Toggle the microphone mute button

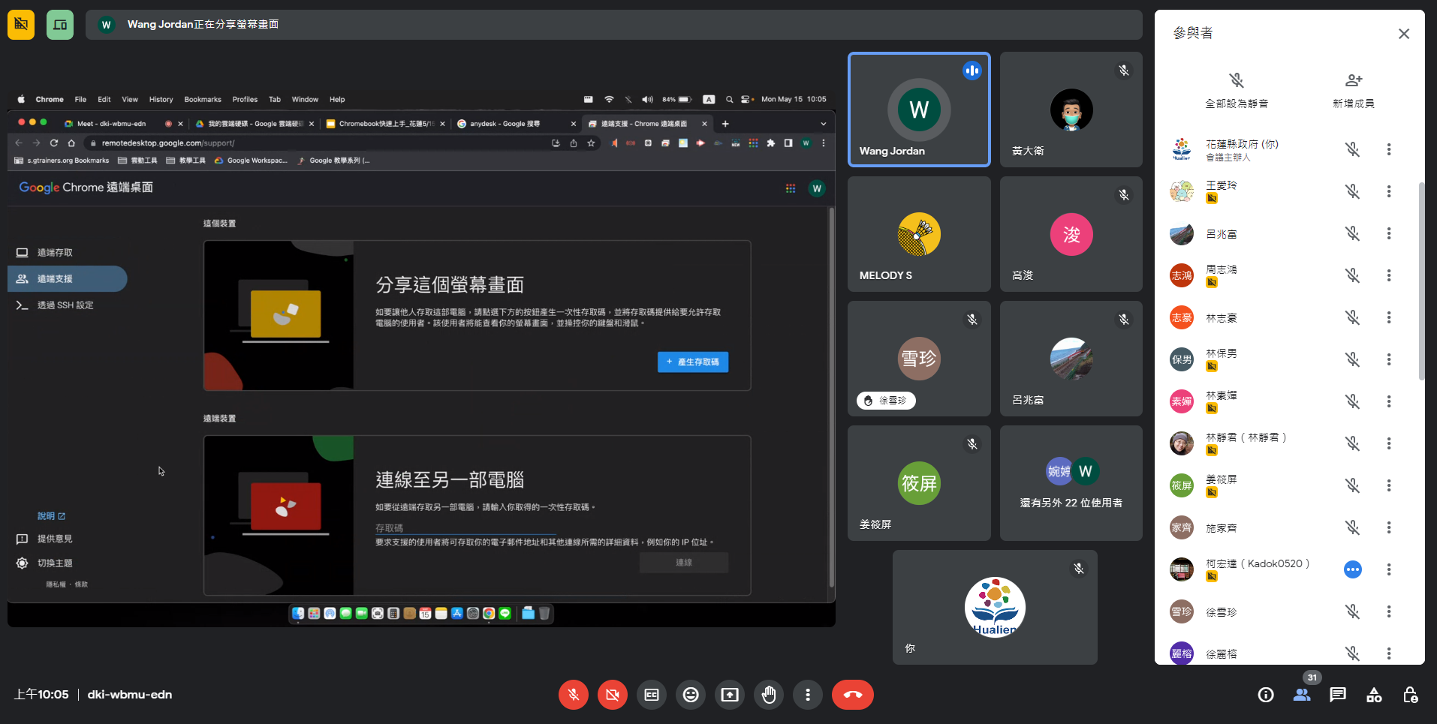click(x=574, y=695)
